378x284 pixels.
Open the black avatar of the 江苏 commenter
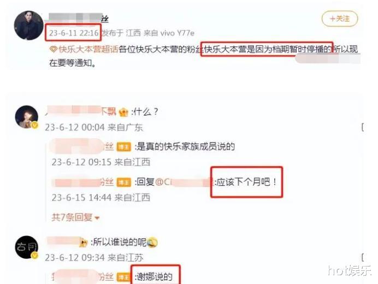27,247
